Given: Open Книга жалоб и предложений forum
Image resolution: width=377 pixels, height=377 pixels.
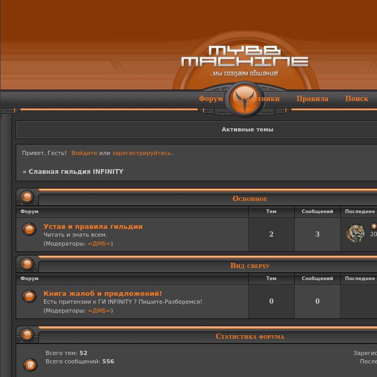Looking at the screenshot, I should [103, 293].
